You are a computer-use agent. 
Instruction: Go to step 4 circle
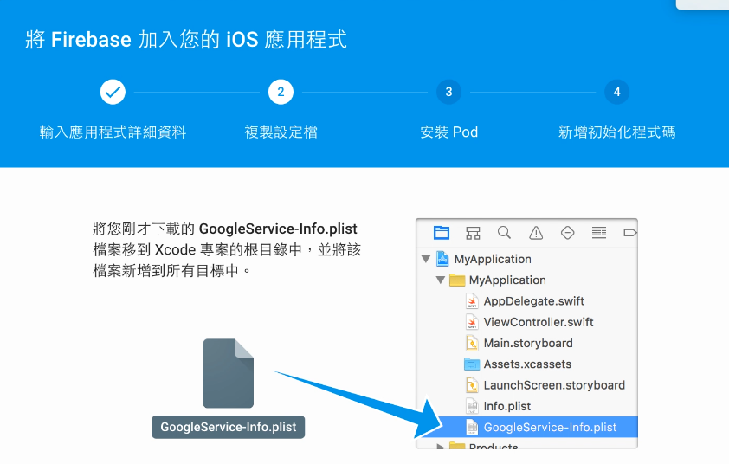click(617, 92)
